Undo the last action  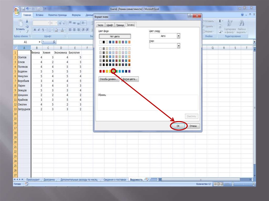28,9
